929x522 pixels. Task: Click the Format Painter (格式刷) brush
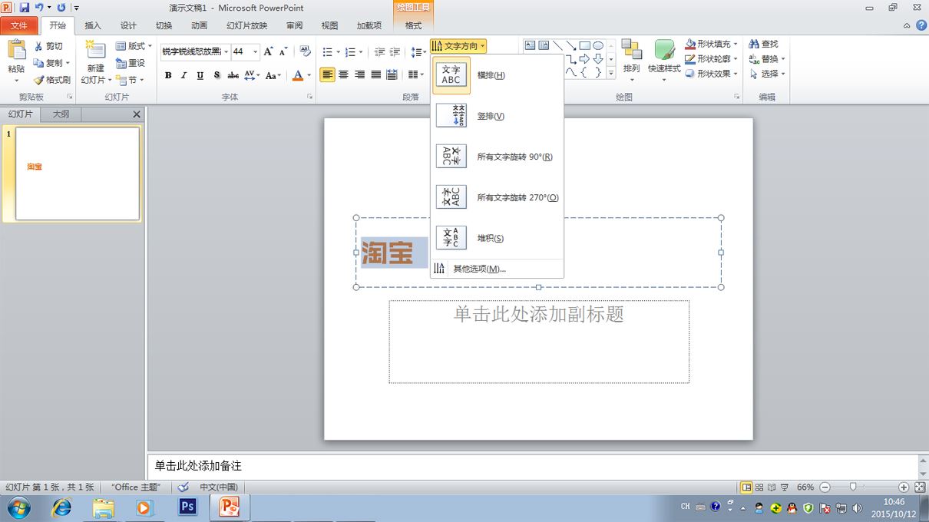pos(51,80)
